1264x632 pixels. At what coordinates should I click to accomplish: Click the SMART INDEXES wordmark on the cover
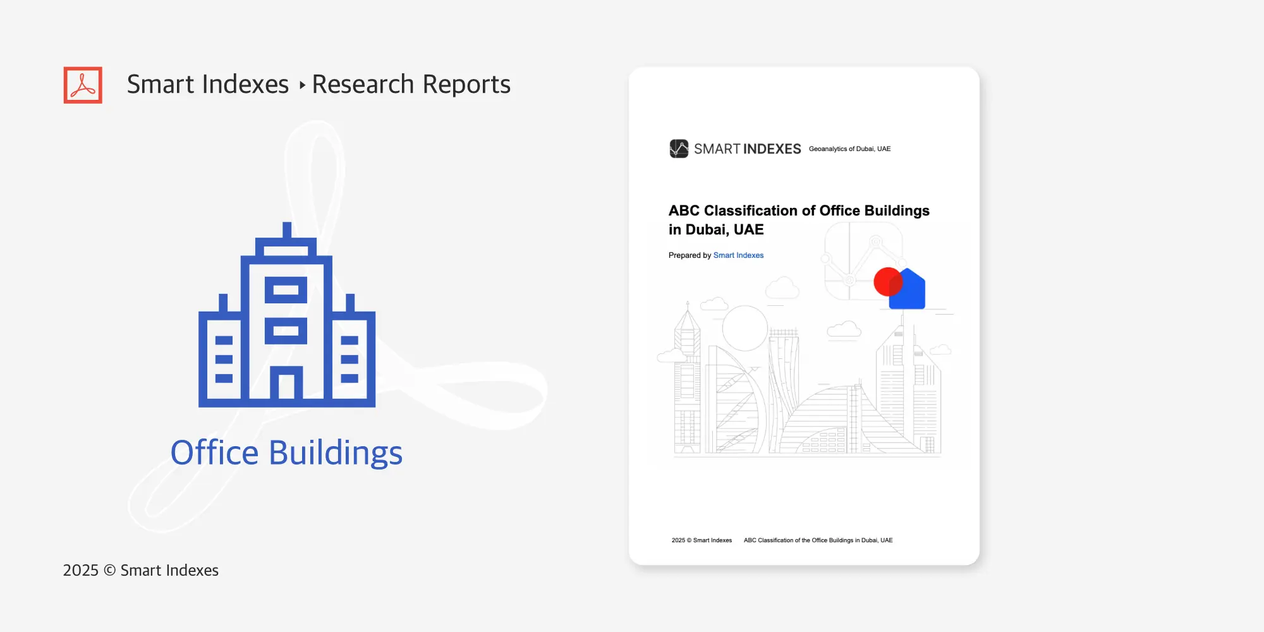748,149
